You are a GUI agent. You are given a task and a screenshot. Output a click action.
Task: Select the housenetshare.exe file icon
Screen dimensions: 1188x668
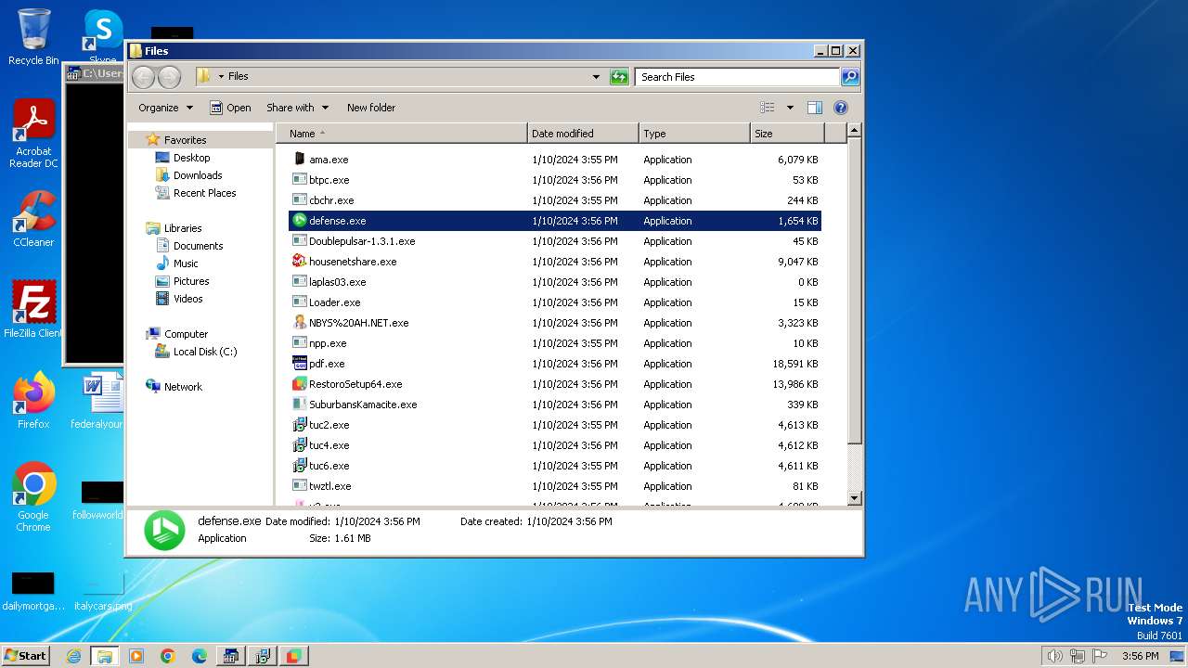coord(299,262)
